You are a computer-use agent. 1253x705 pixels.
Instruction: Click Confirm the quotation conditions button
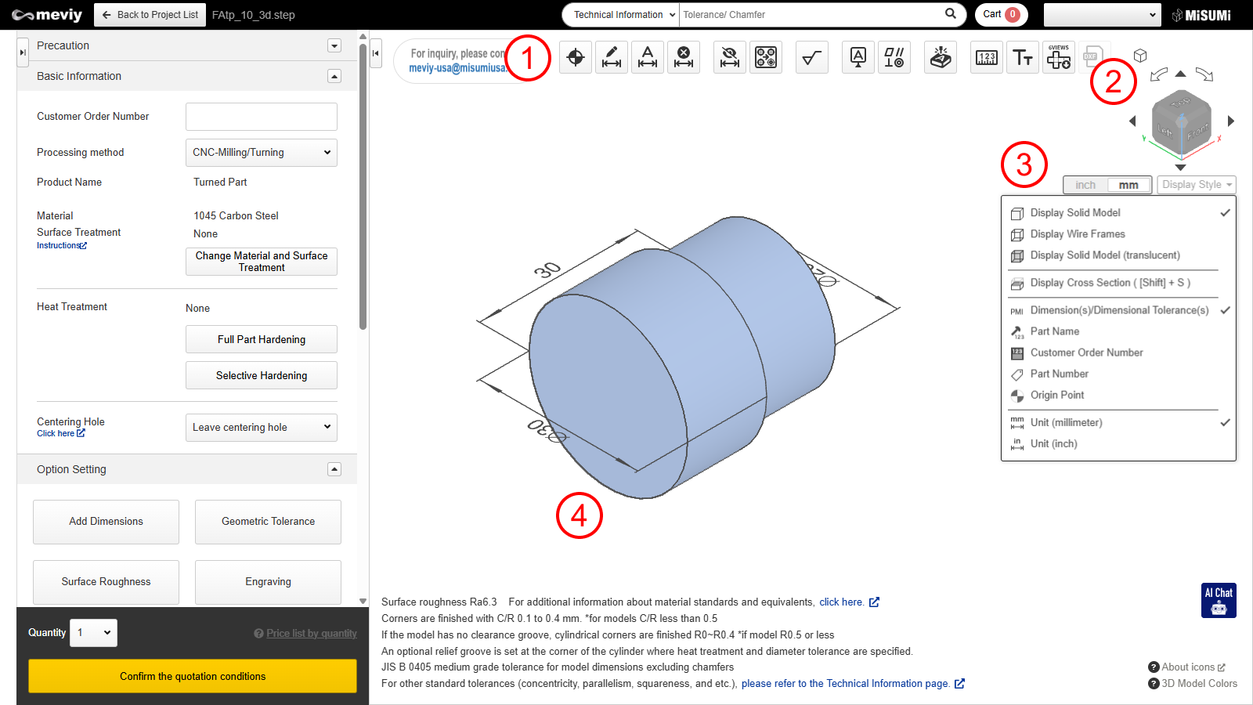point(193,676)
